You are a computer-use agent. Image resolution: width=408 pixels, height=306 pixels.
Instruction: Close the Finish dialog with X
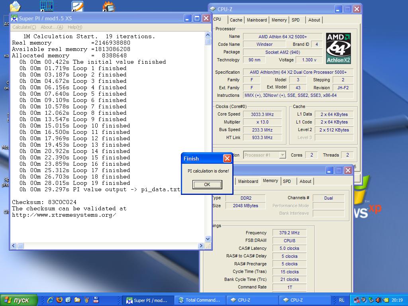coord(227,159)
